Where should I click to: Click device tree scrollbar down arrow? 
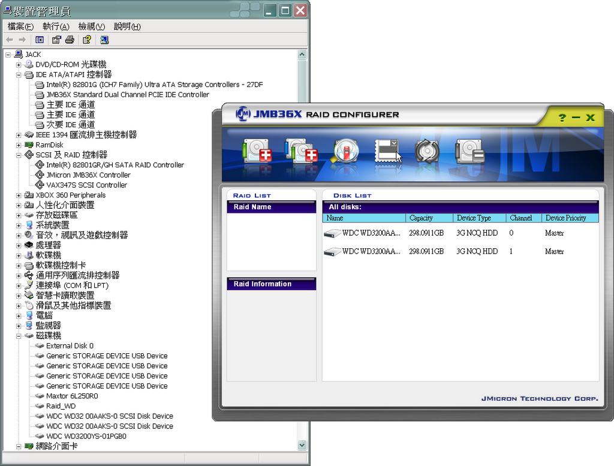tap(302, 445)
